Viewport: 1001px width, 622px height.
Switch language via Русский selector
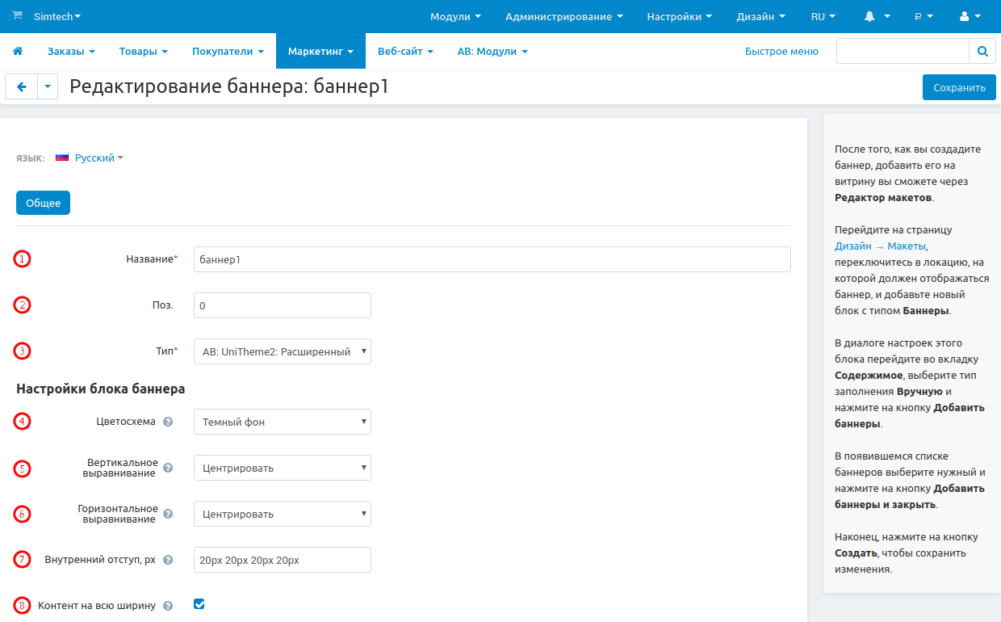94,158
